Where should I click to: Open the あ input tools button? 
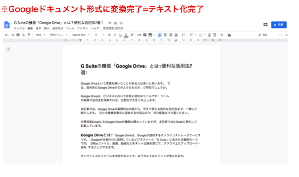point(229,35)
